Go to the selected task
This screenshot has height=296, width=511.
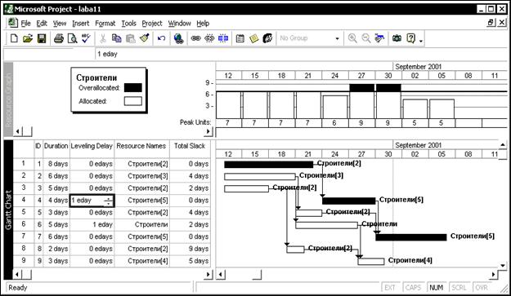tap(379, 38)
